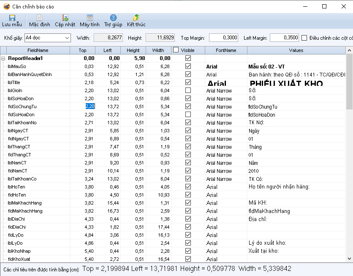This screenshot has width=353, height=276.
Task: Click the Cập nhật update icon
Action: pos(65,18)
